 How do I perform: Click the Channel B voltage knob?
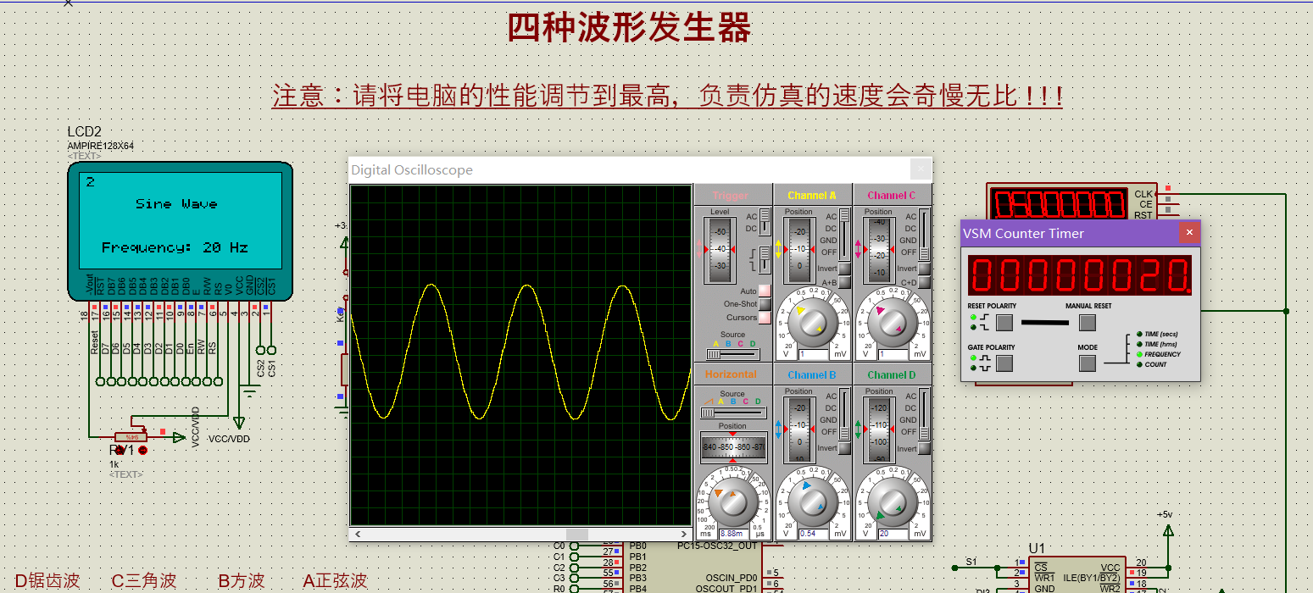pos(812,502)
